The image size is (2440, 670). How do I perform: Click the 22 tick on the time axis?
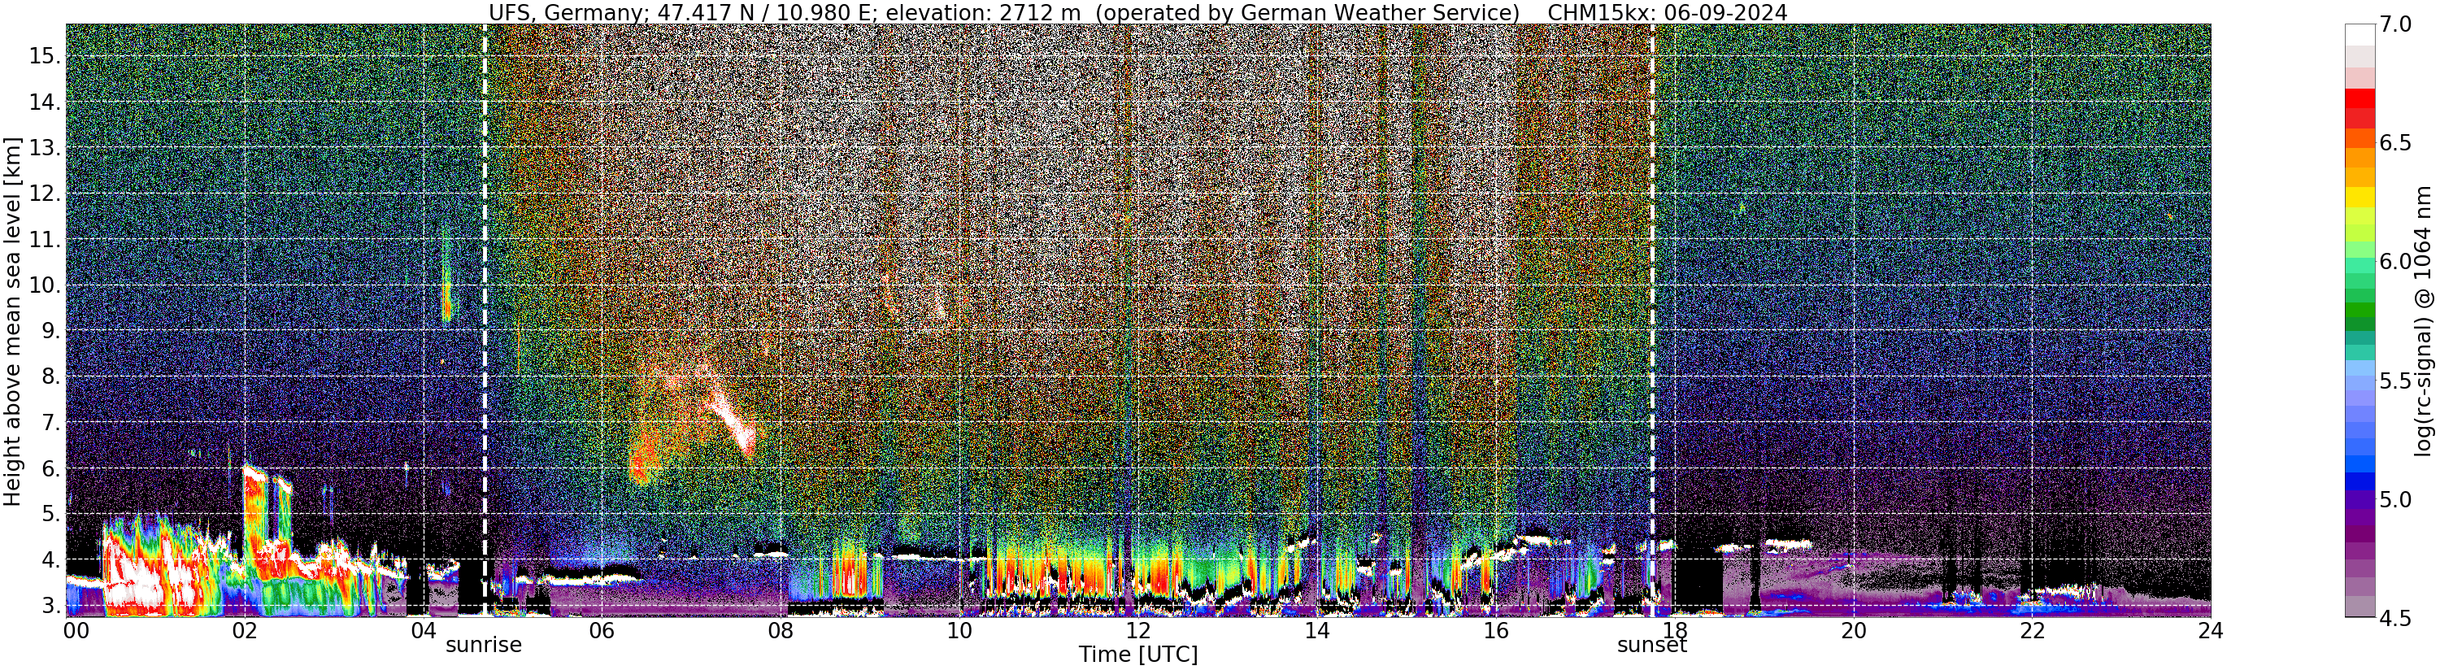coord(2031,630)
